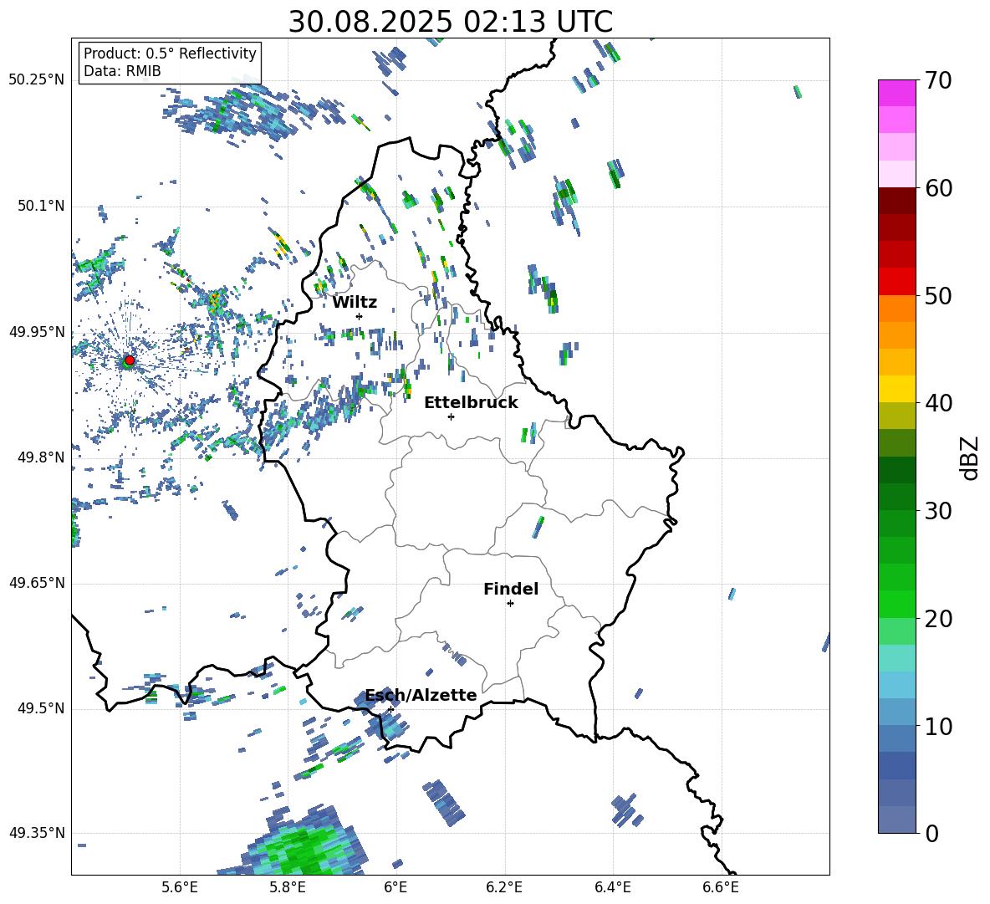Click the 'Data: RMIB' legend text
This screenshot has height=904, width=990.
pos(122,71)
